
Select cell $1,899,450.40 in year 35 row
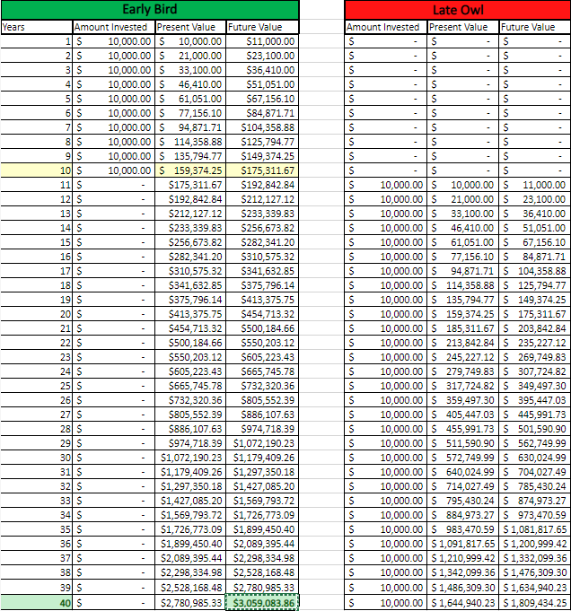pos(262,529)
